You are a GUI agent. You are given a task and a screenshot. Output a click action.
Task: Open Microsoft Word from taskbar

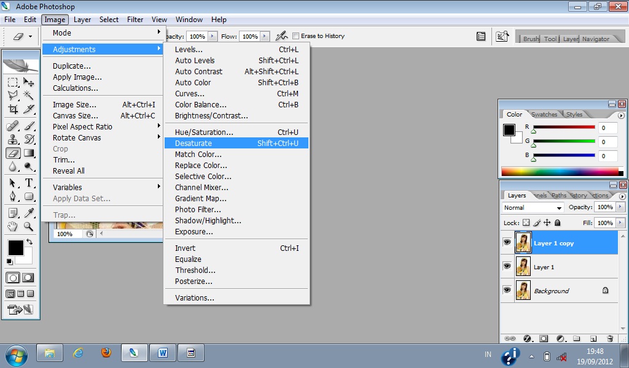point(162,353)
